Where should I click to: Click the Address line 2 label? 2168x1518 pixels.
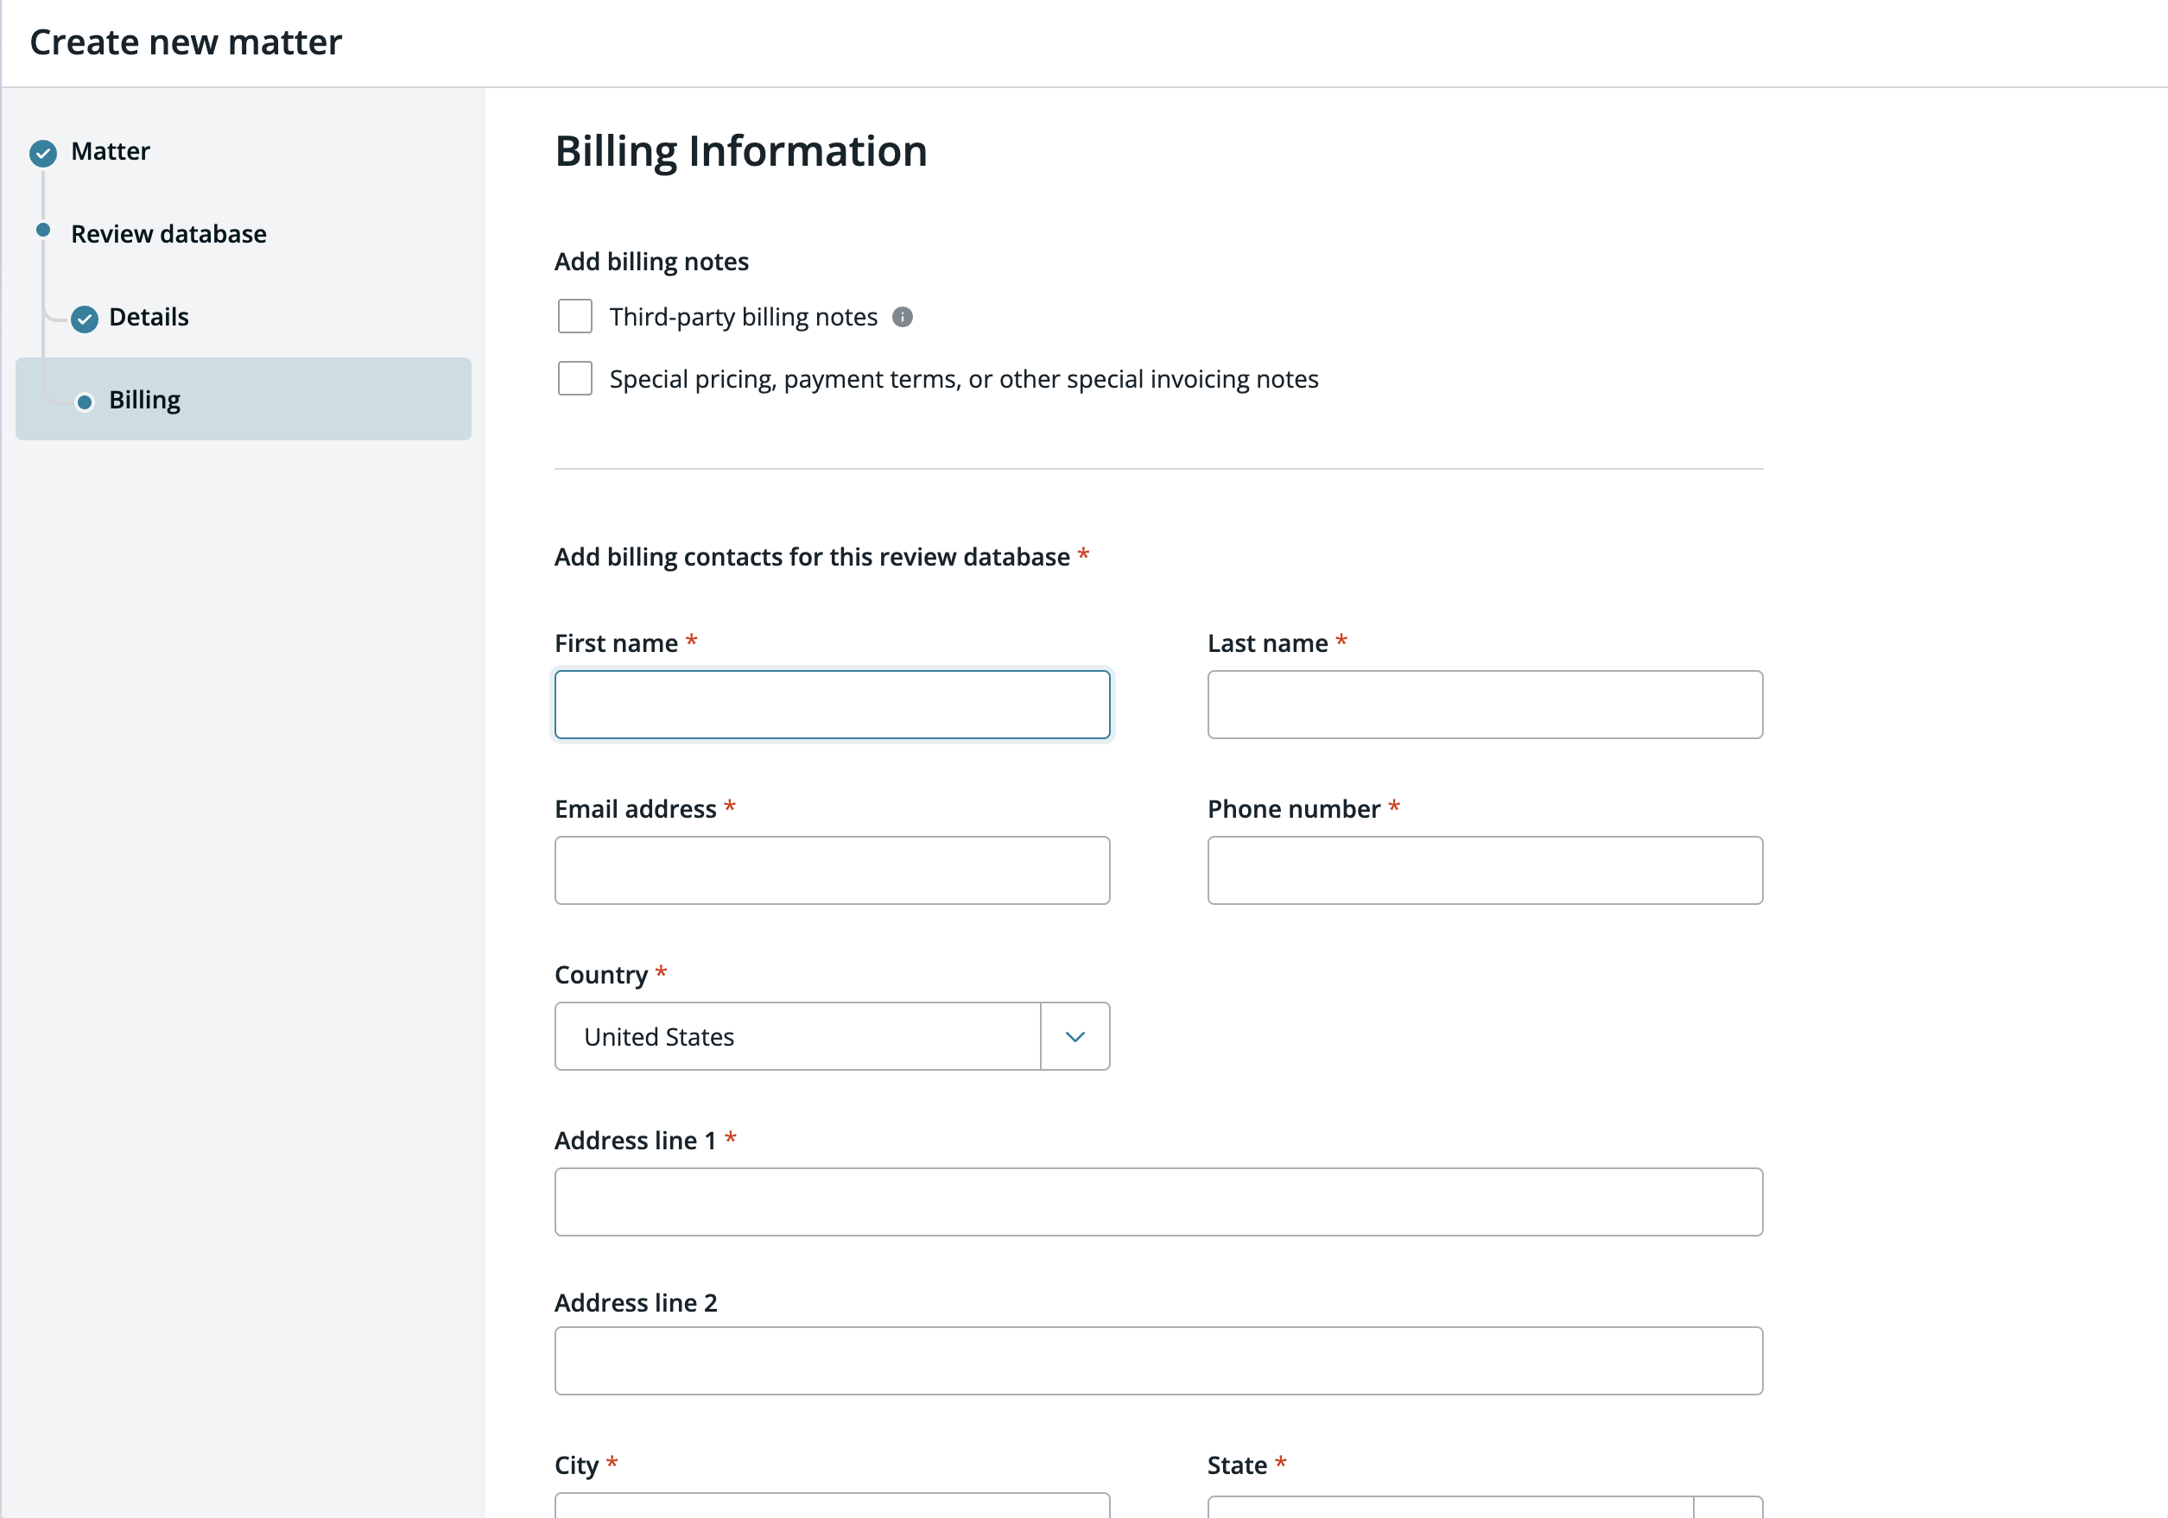tap(636, 1303)
